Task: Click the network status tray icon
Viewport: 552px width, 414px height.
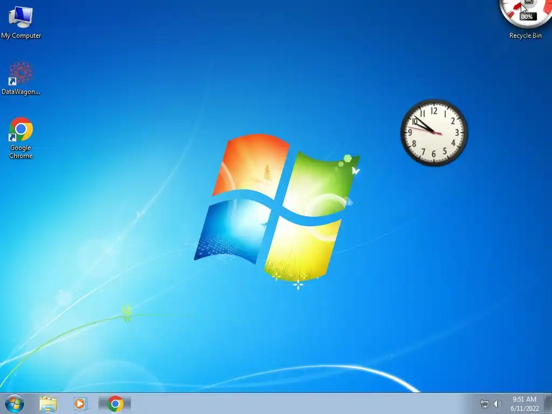Action: click(x=485, y=404)
